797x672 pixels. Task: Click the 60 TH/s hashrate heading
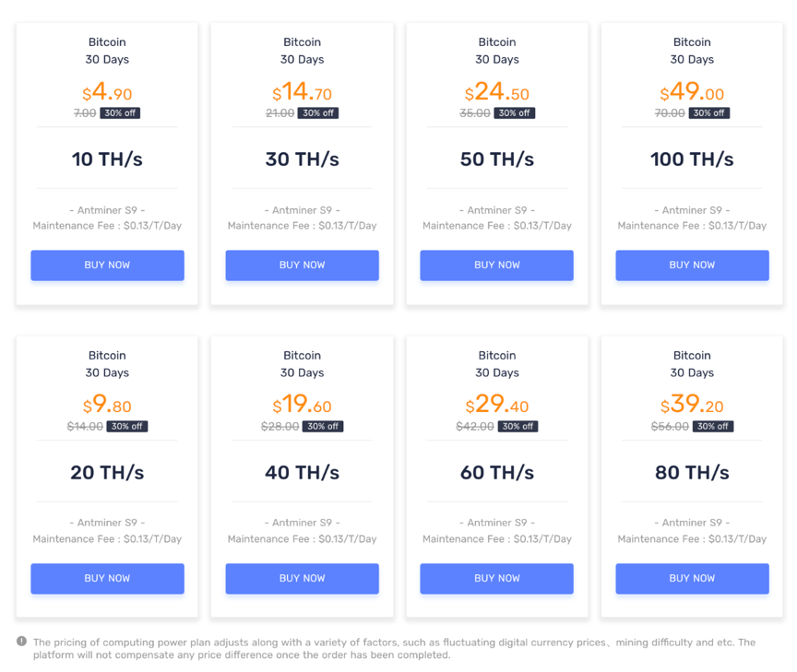click(x=496, y=473)
